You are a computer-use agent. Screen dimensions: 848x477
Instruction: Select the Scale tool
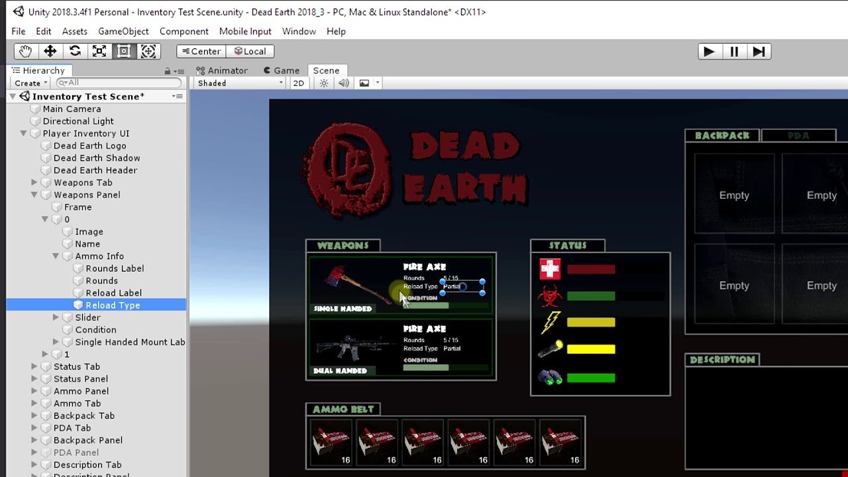click(x=99, y=51)
